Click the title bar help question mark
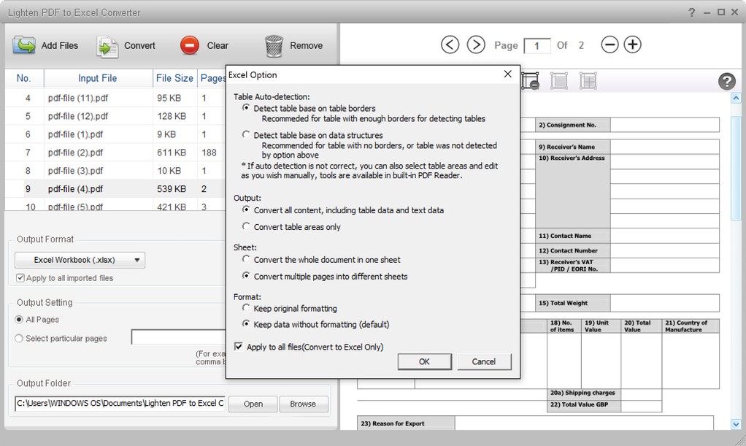This screenshot has width=746, height=446. coord(691,12)
